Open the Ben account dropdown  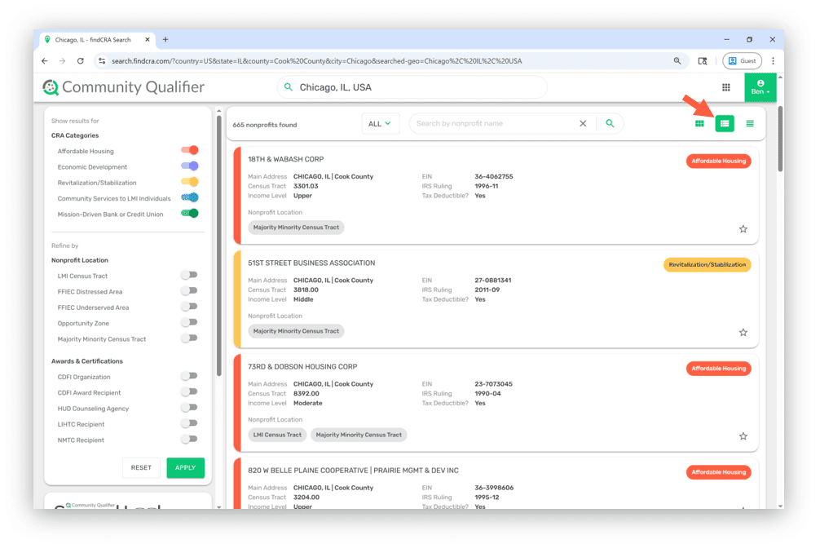760,87
